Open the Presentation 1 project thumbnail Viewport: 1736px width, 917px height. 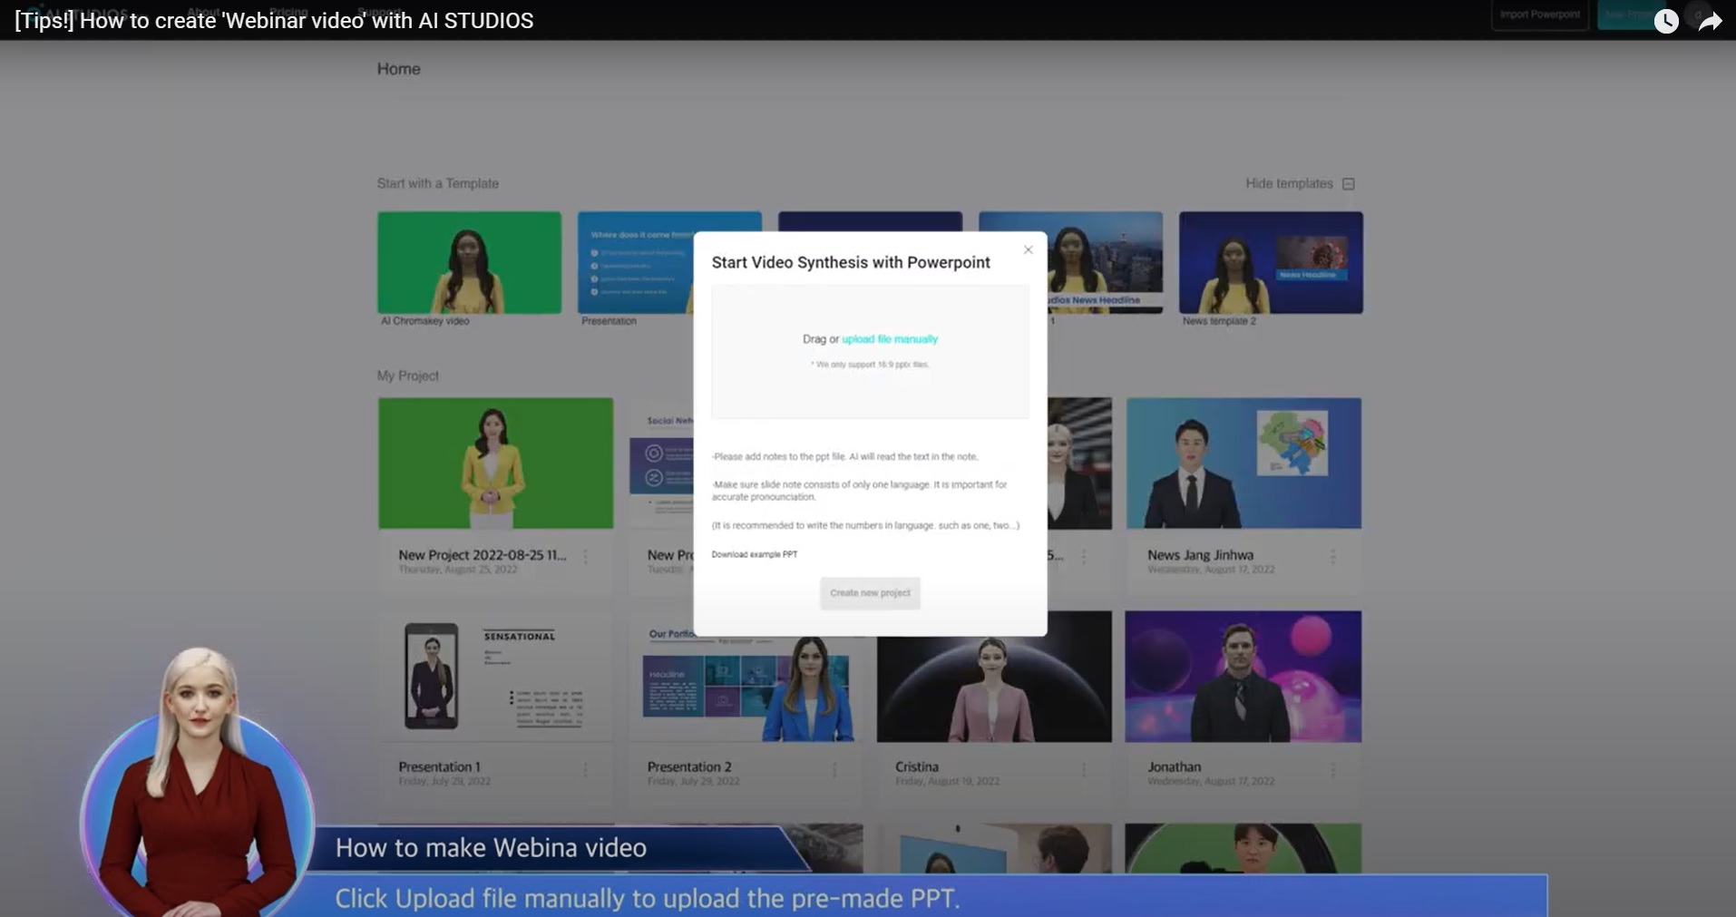click(x=495, y=677)
